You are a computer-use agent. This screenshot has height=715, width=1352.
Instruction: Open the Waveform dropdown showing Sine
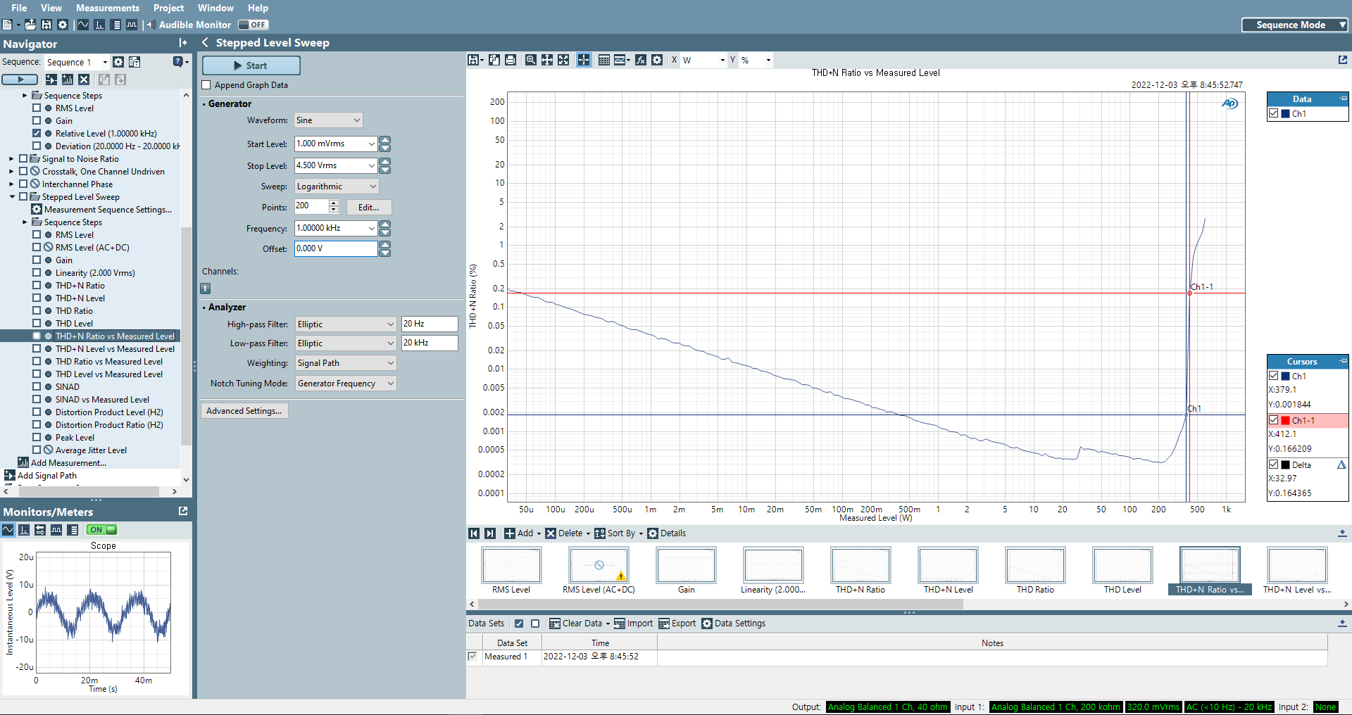pyautogui.click(x=328, y=120)
